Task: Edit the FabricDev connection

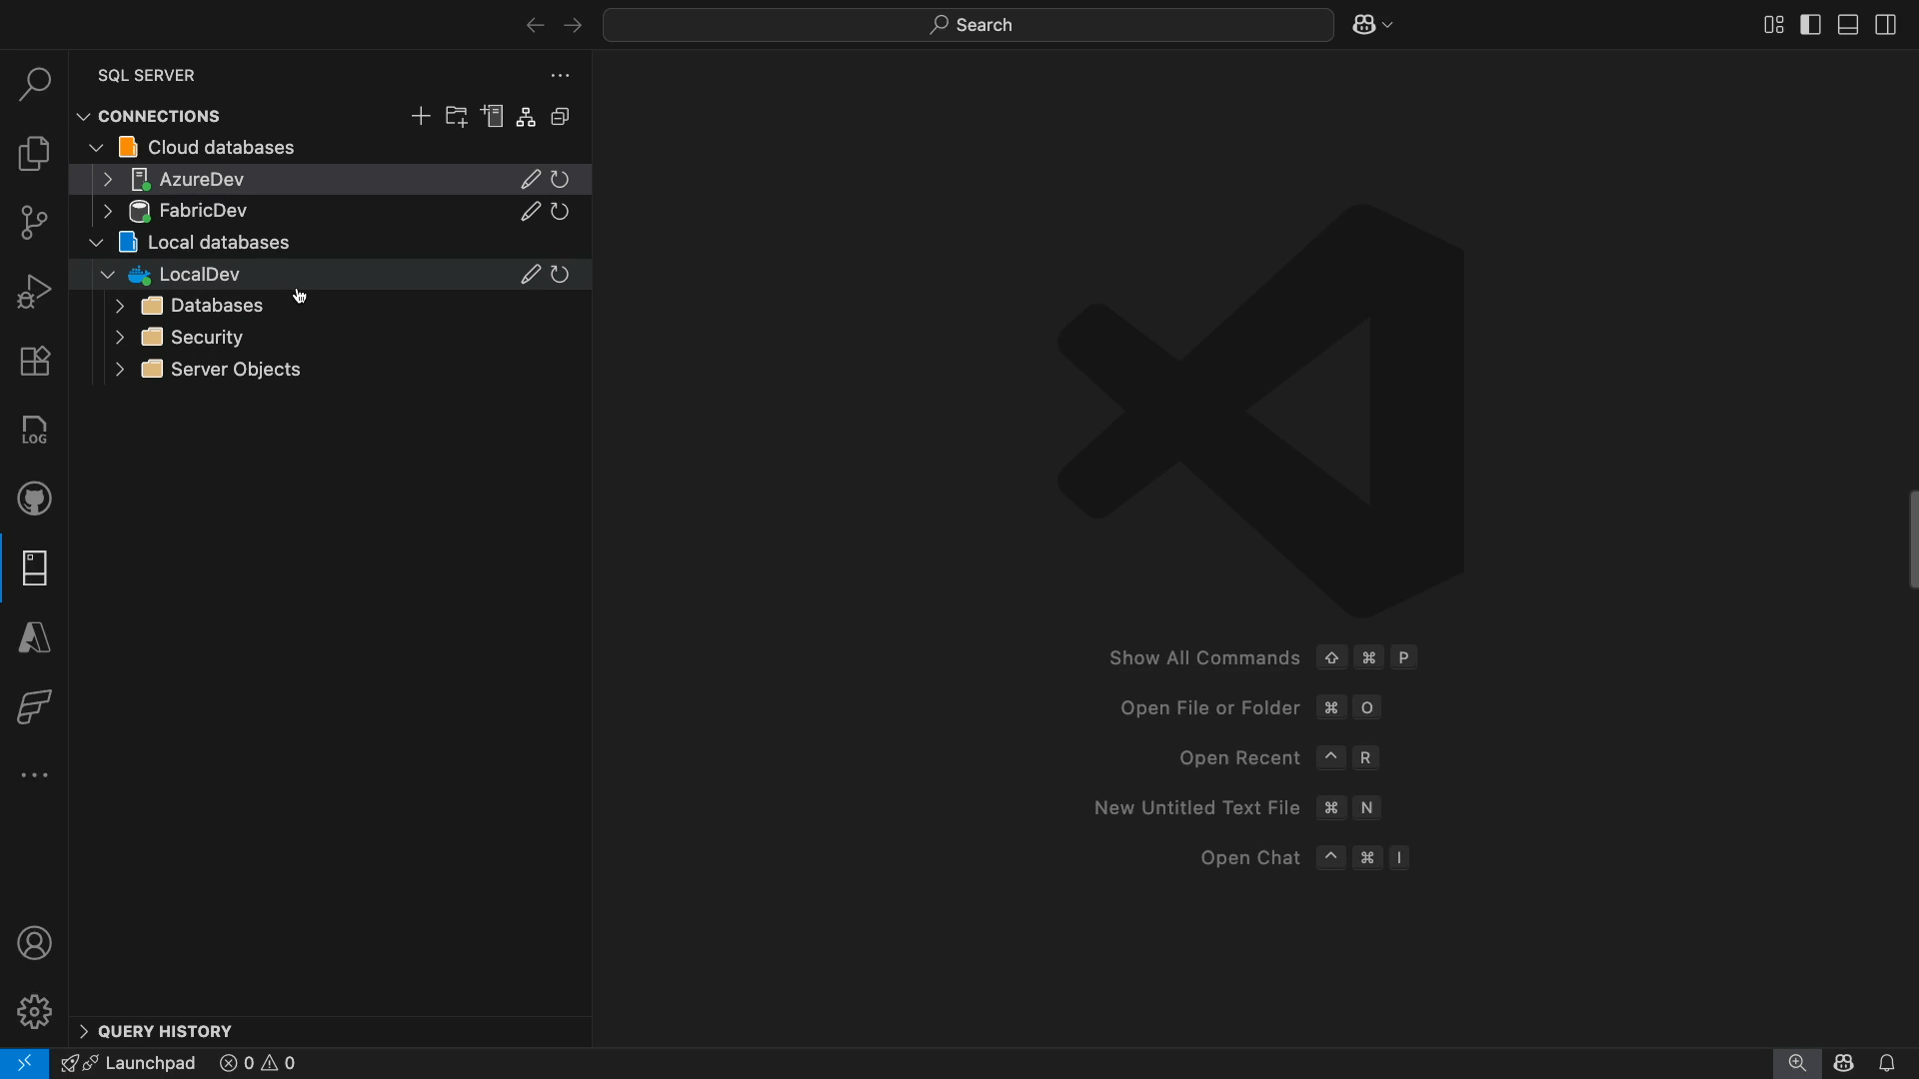Action: pyautogui.click(x=531, y=212)
